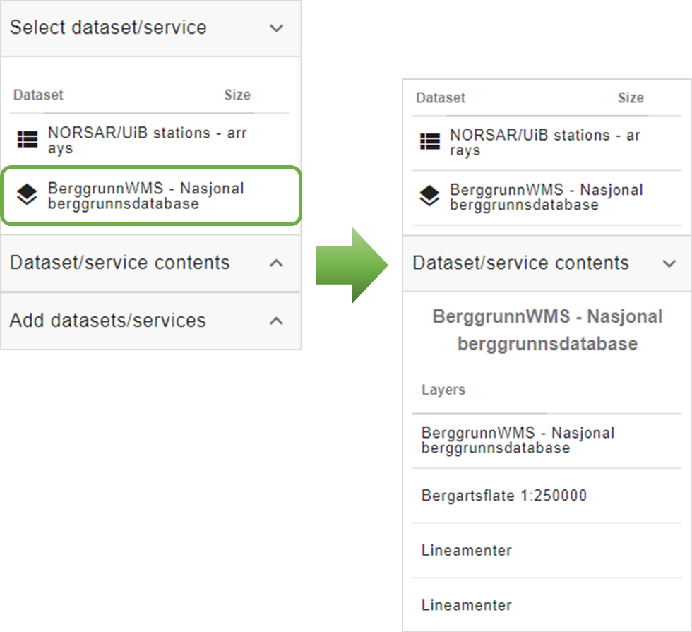The height and width of the screenshot is (632, 692).
Task: Select highlighted BerggrunnWMS dataset in left panel
Action: coord(151,196)
